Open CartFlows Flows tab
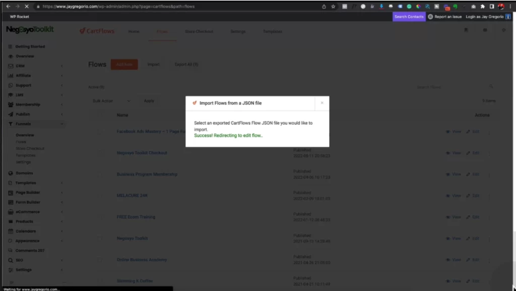 [162, 31]
